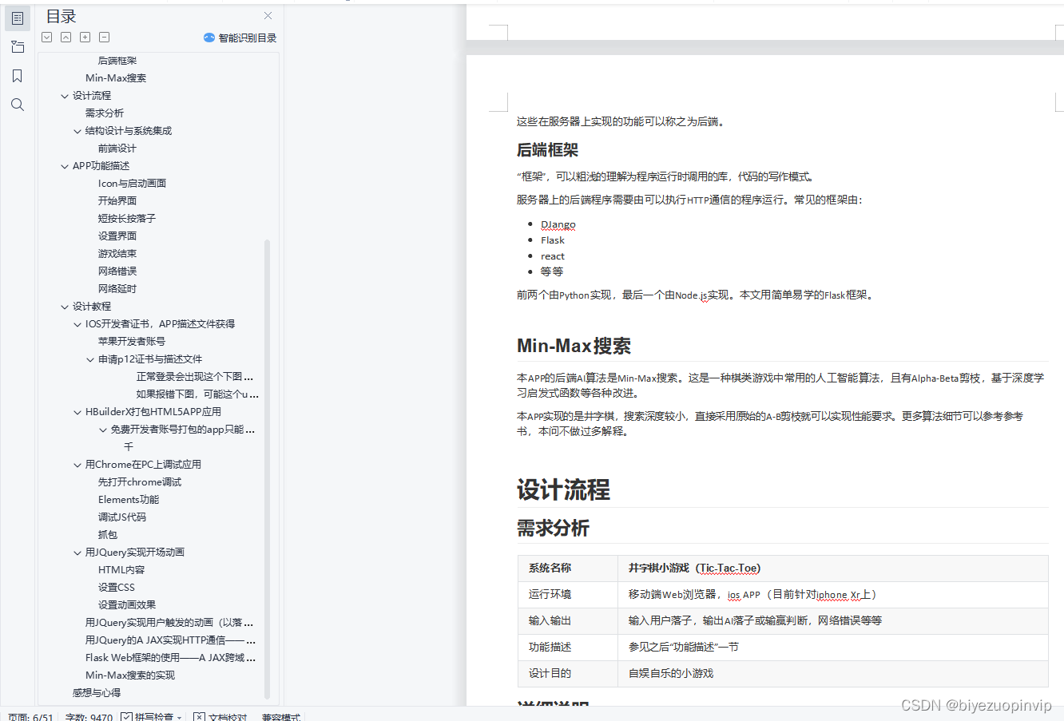Click the expand-all chevron button above catalog

tap(46, 37)
